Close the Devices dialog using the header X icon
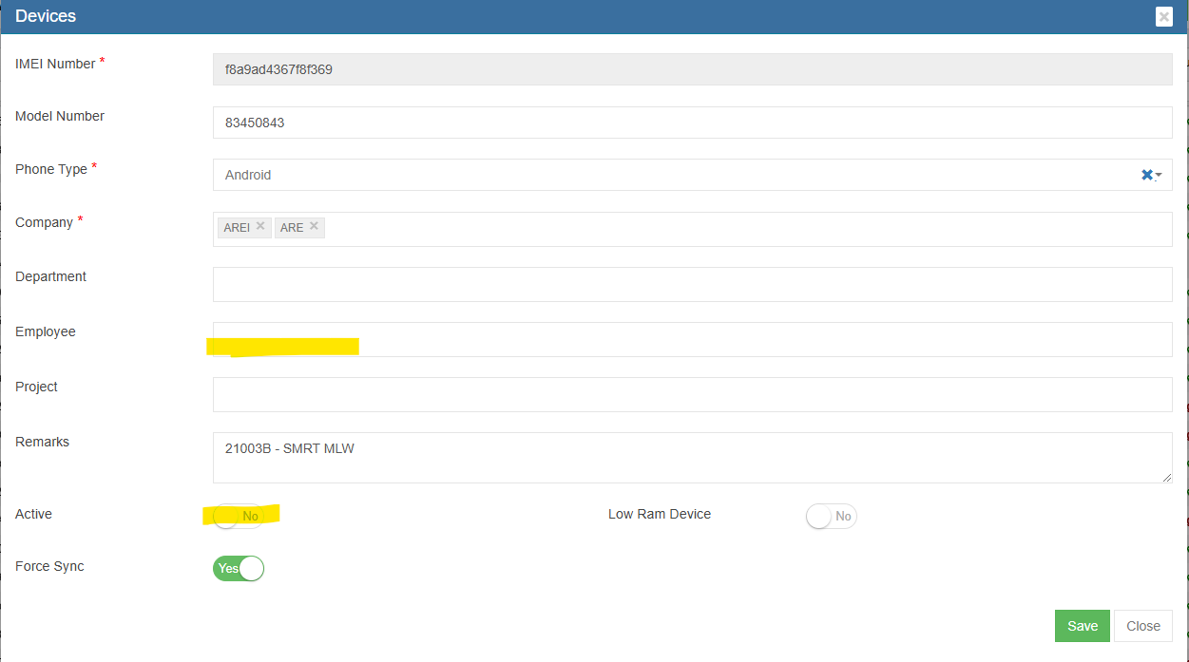 1163,17
